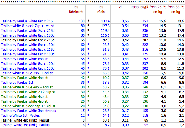Select the real lbs value 127,3
This screenshot has width=185, height=128.
105,26
